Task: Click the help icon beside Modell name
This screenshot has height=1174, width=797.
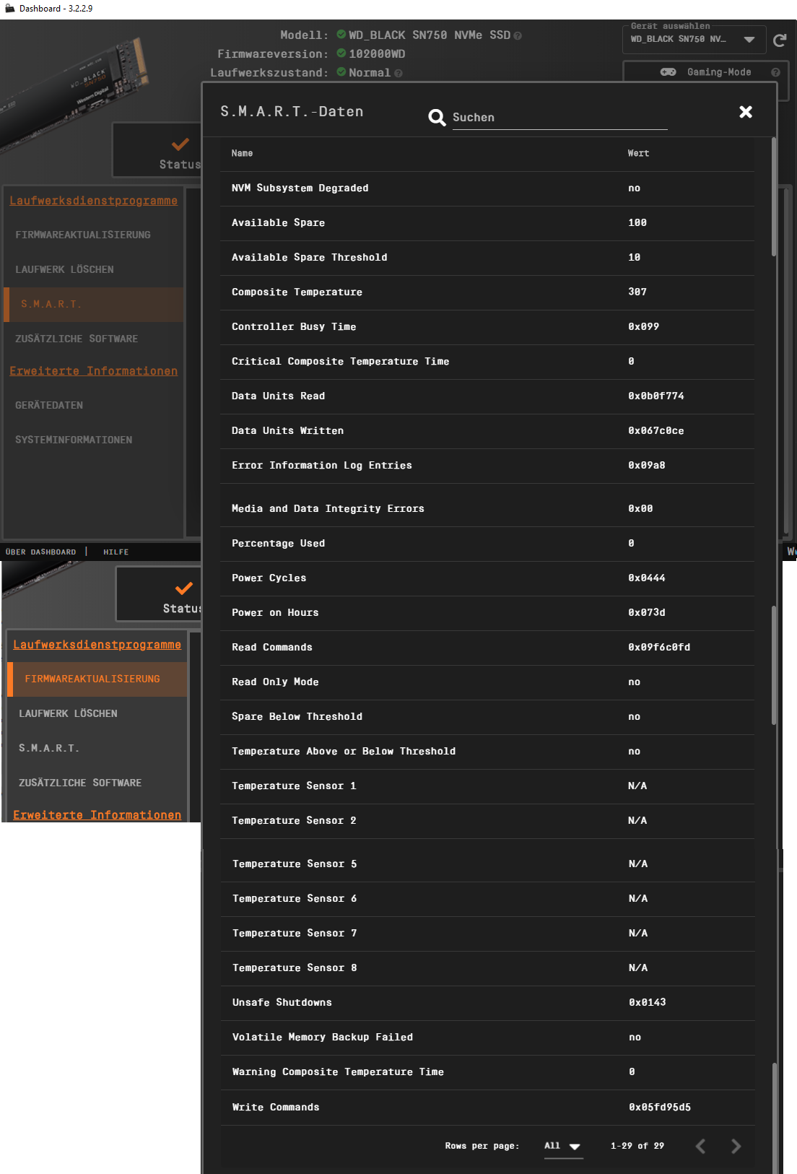Action: (x=518, y=35)
